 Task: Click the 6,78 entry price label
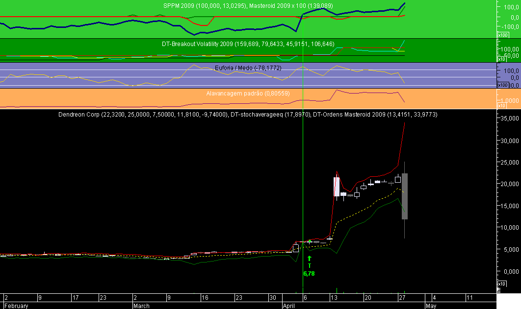[x=309, y=274]
